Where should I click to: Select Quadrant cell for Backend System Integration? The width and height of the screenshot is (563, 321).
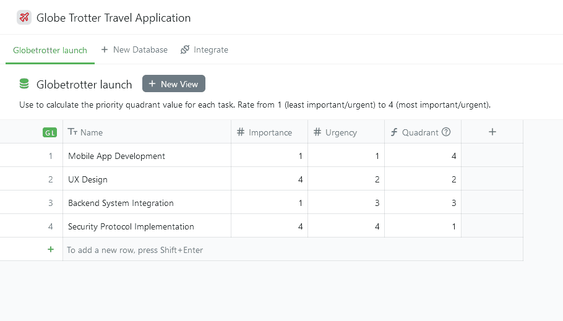(423, 202)
